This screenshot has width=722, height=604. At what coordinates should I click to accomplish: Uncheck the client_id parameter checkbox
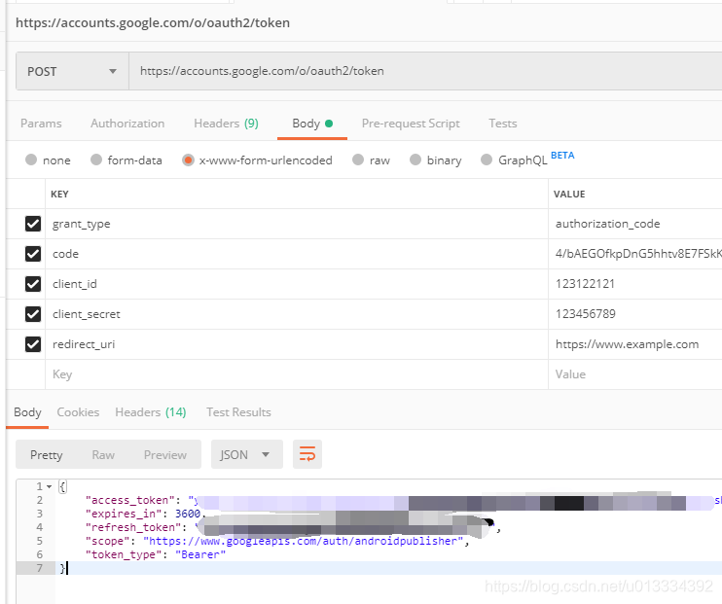33,284
